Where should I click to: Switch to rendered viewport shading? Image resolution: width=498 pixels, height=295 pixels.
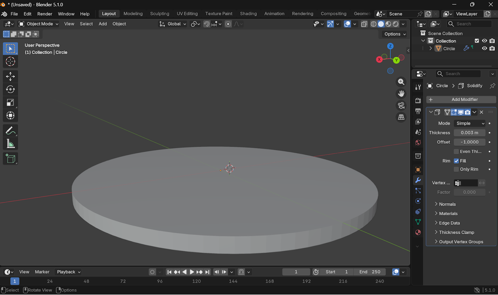[x=396, y=24]
